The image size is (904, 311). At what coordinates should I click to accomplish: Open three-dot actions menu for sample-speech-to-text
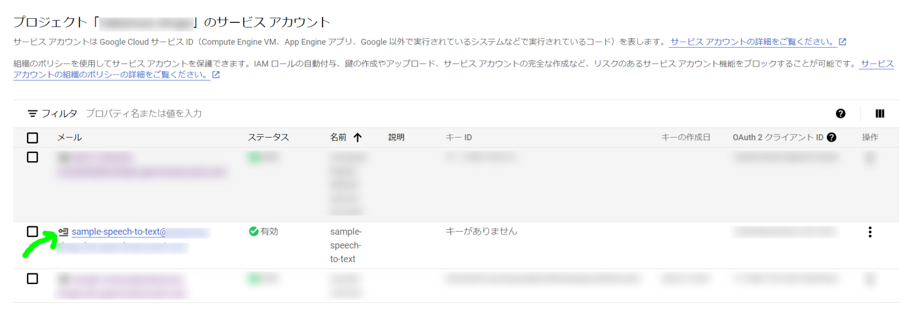[x=869, y=232]
